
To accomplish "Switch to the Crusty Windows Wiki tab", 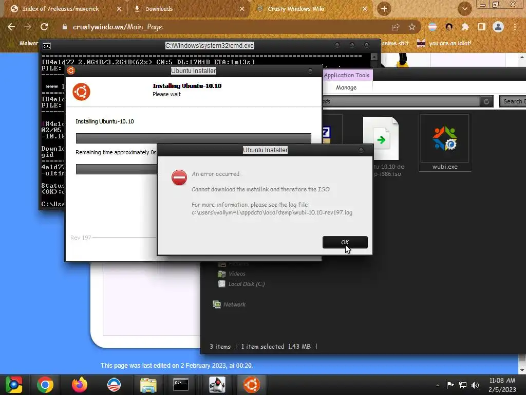I will coord(296,9).
